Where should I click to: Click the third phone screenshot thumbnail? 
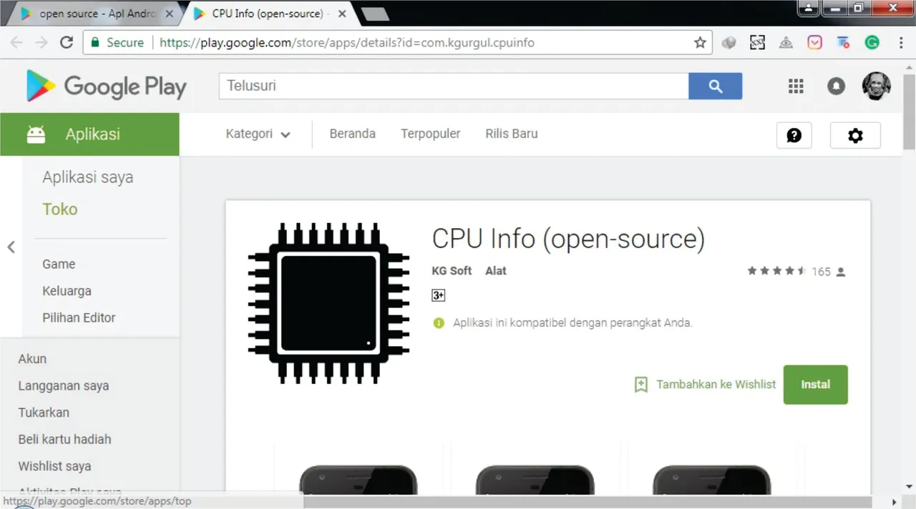[712, 479]
